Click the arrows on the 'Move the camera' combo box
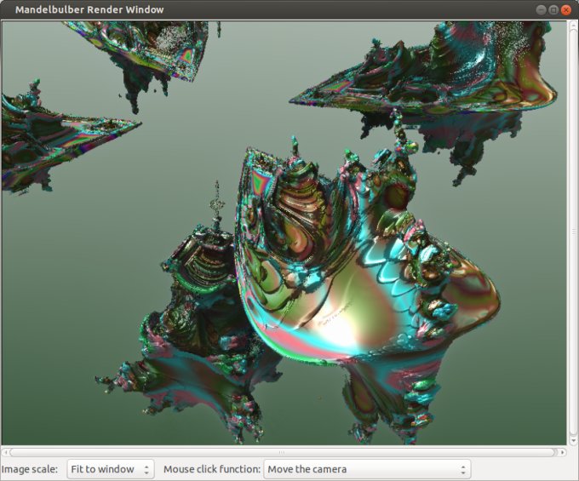579x481 pixels. point(463,469)
